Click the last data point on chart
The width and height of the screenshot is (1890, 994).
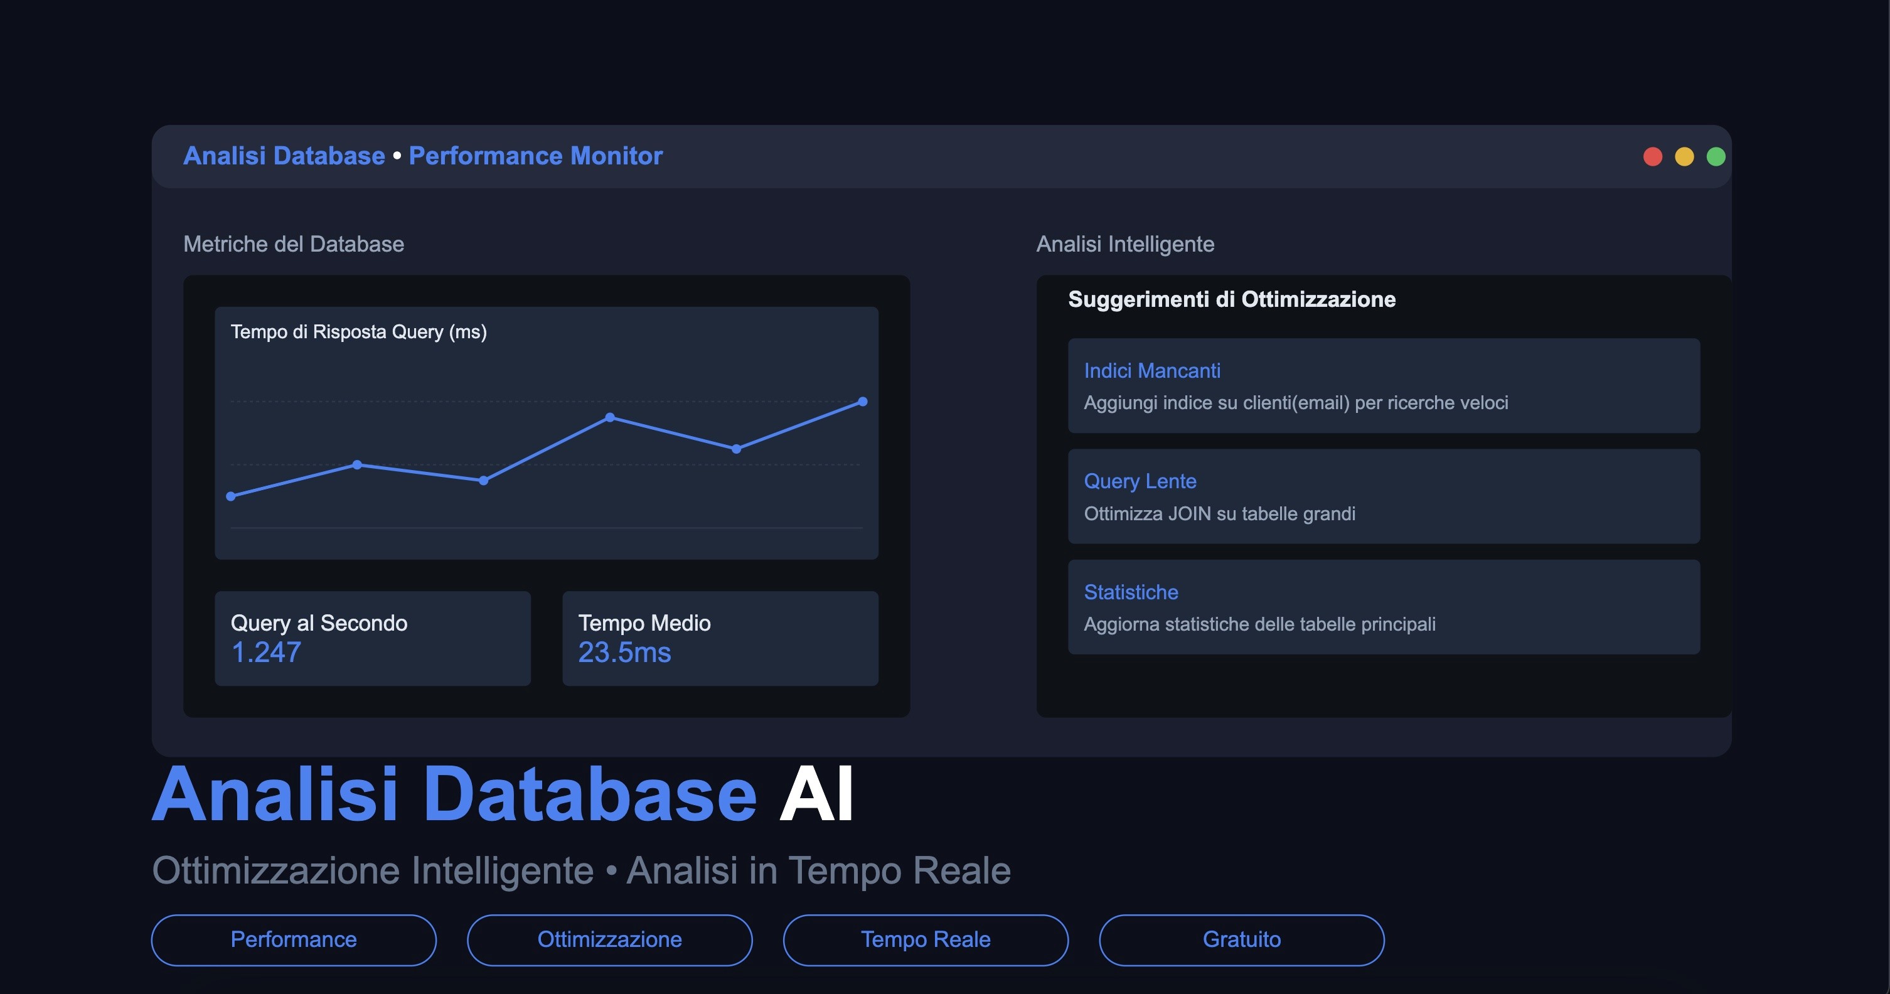point(863,401)
